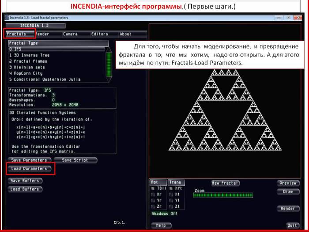Select 1 3D Inverse Tree fractal type
Screen dimensions: 309x232
pos(57,55)
